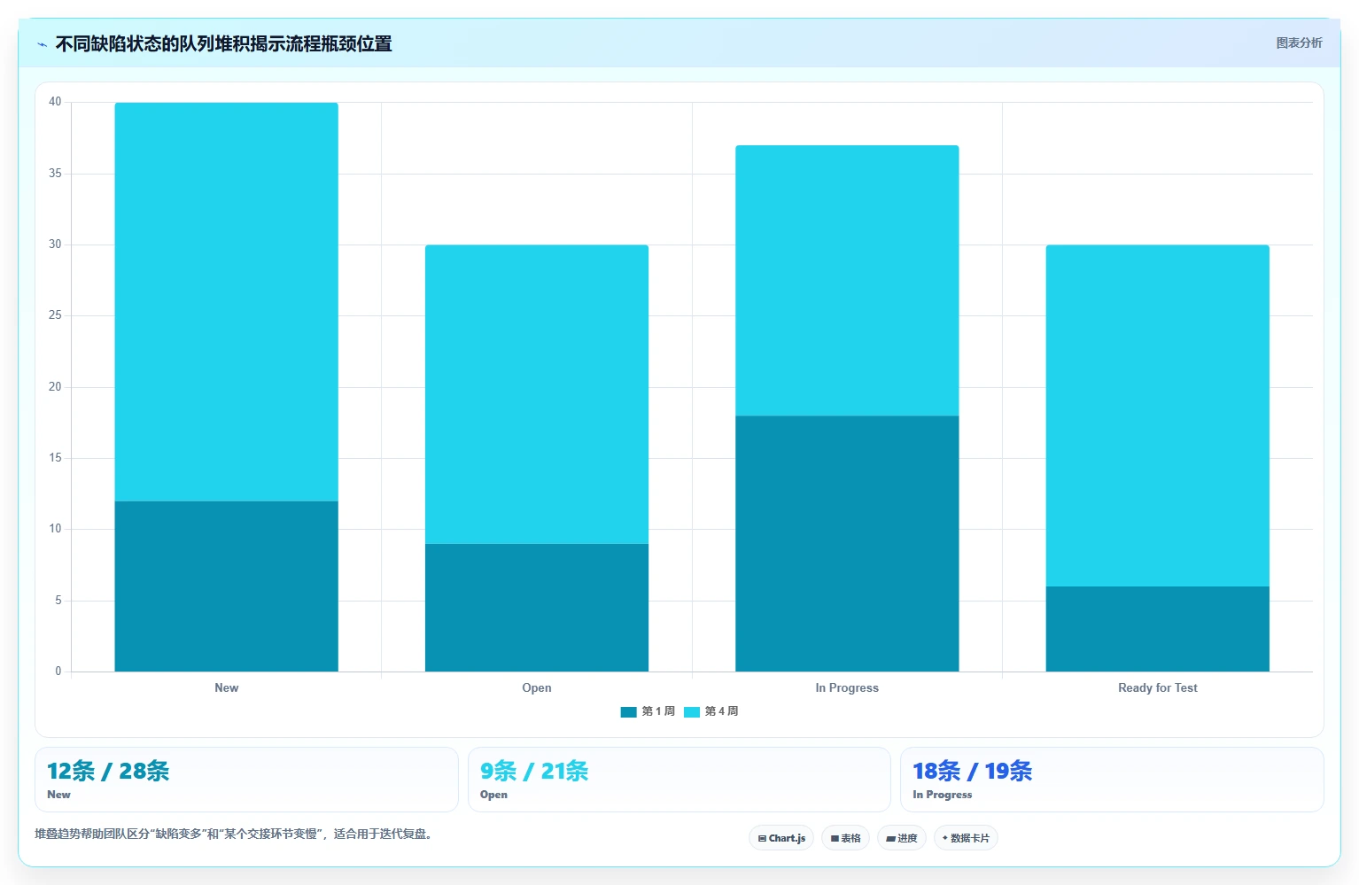This screenshot has width=1359, height=885.
Task: Click the In Progress x-axis label
Action: pos(847,688)
